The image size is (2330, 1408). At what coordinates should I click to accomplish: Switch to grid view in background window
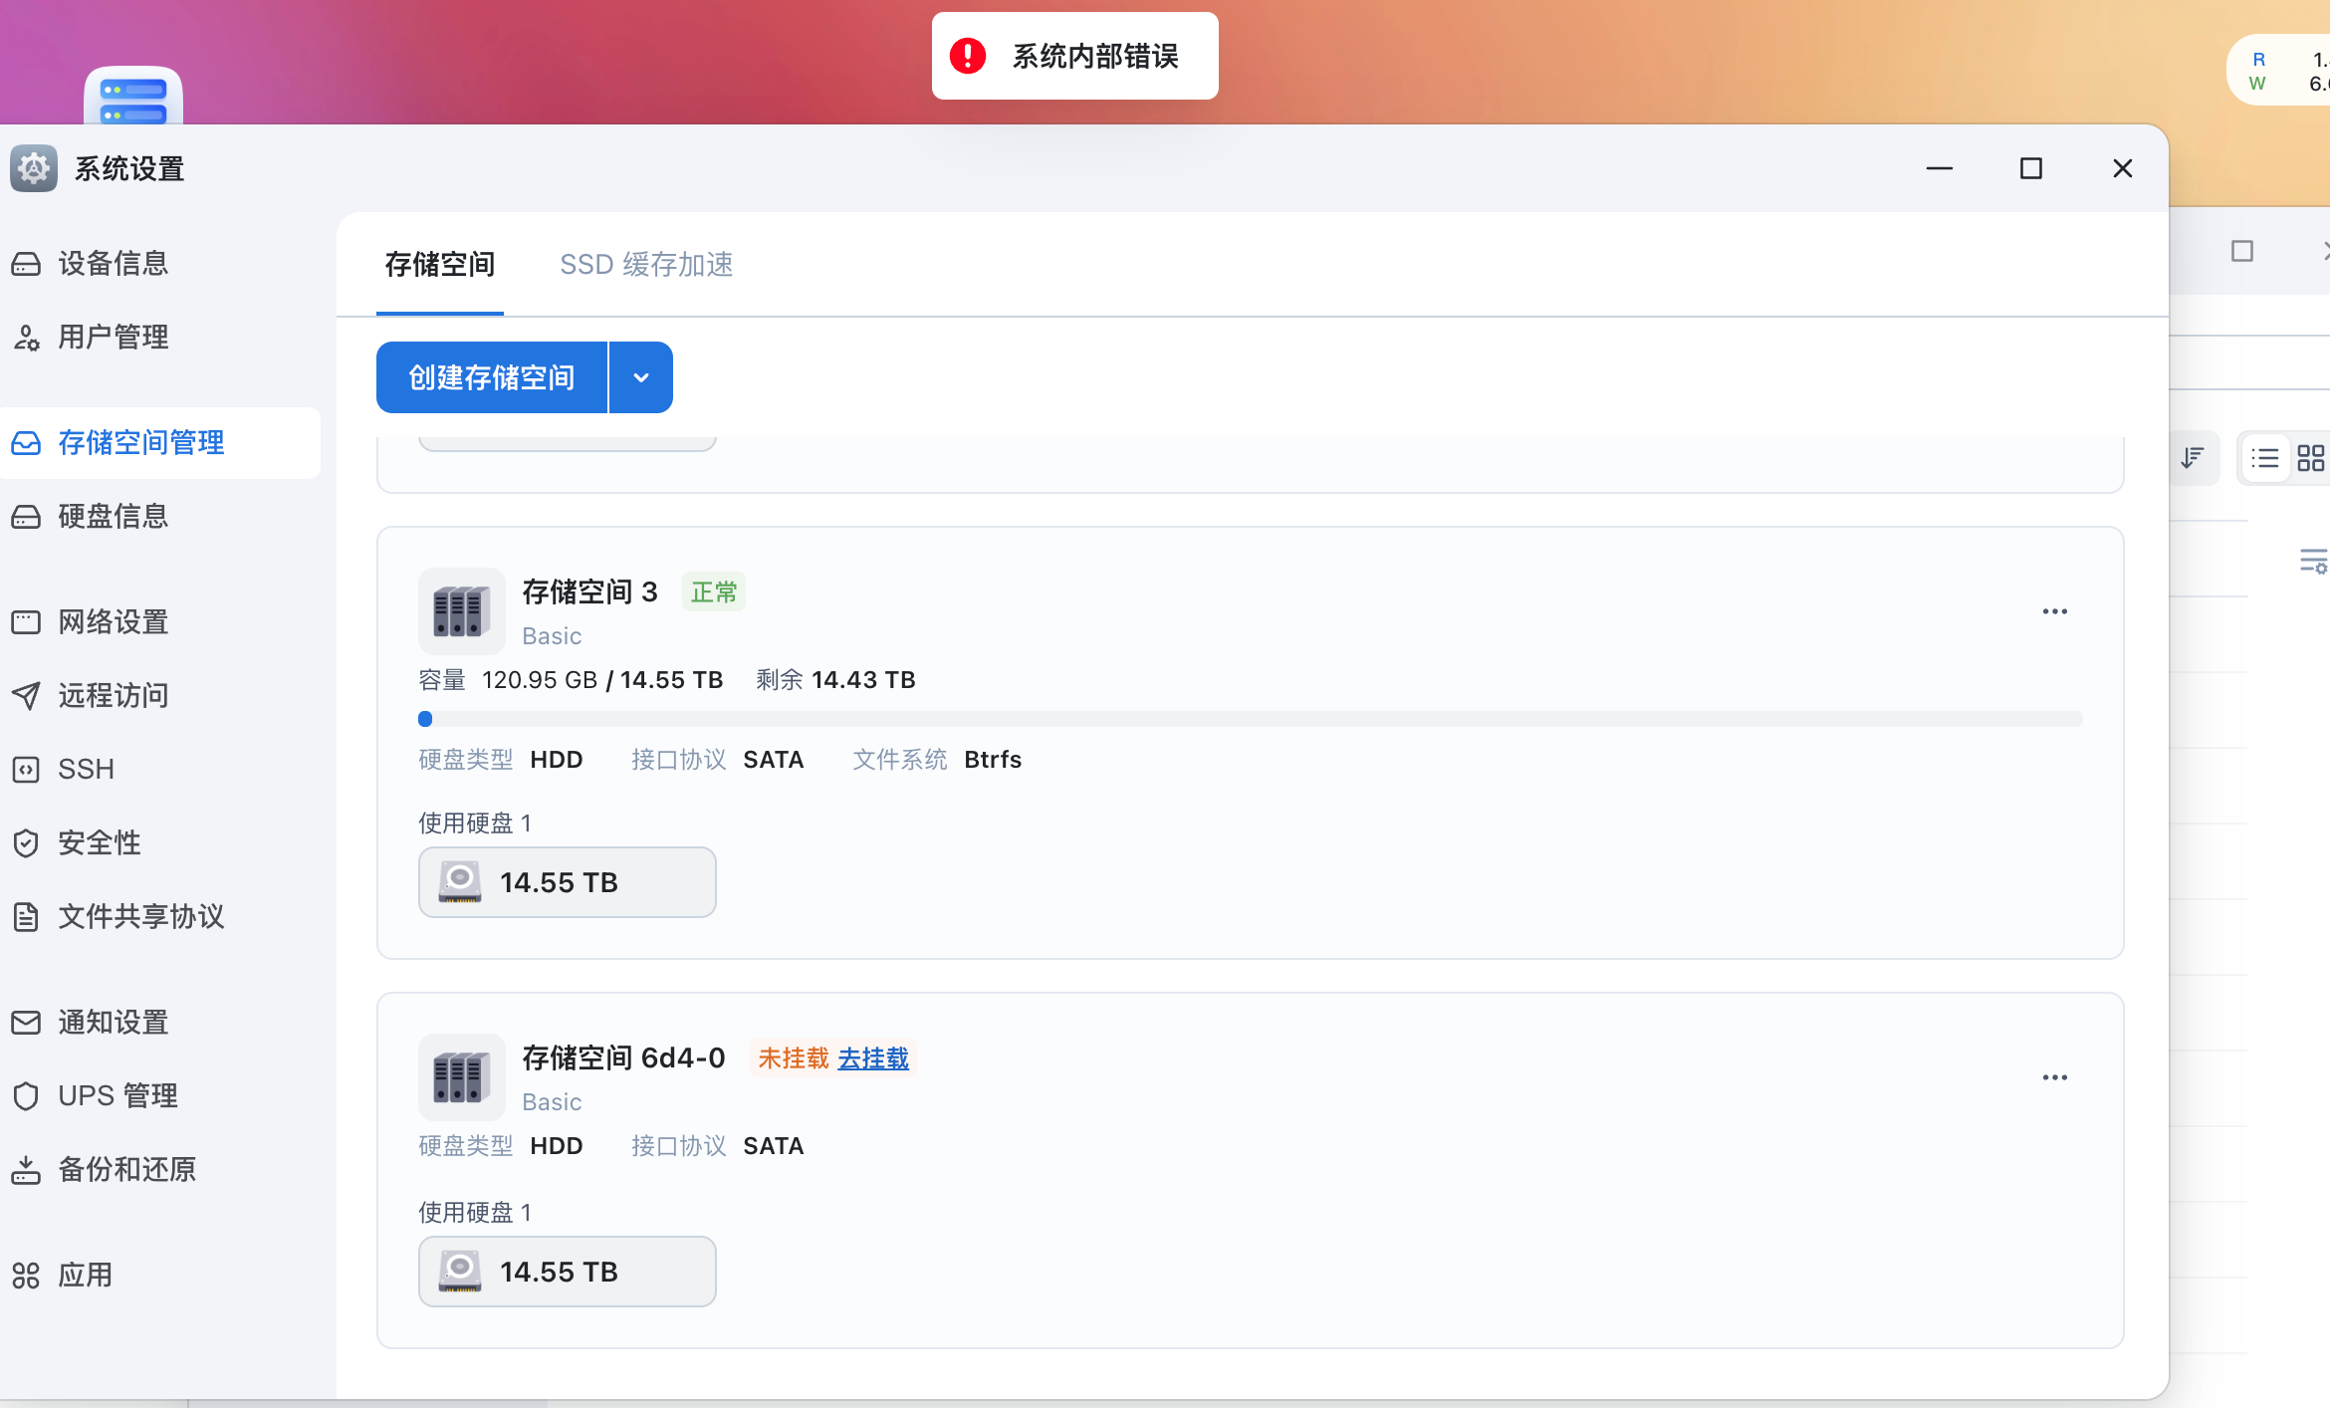tap(2310, 458)
